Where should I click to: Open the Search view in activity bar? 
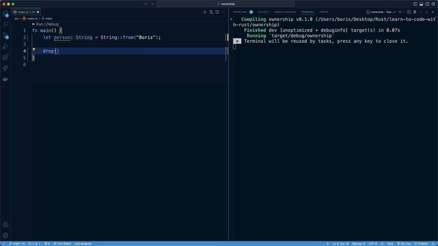[5, 25]
